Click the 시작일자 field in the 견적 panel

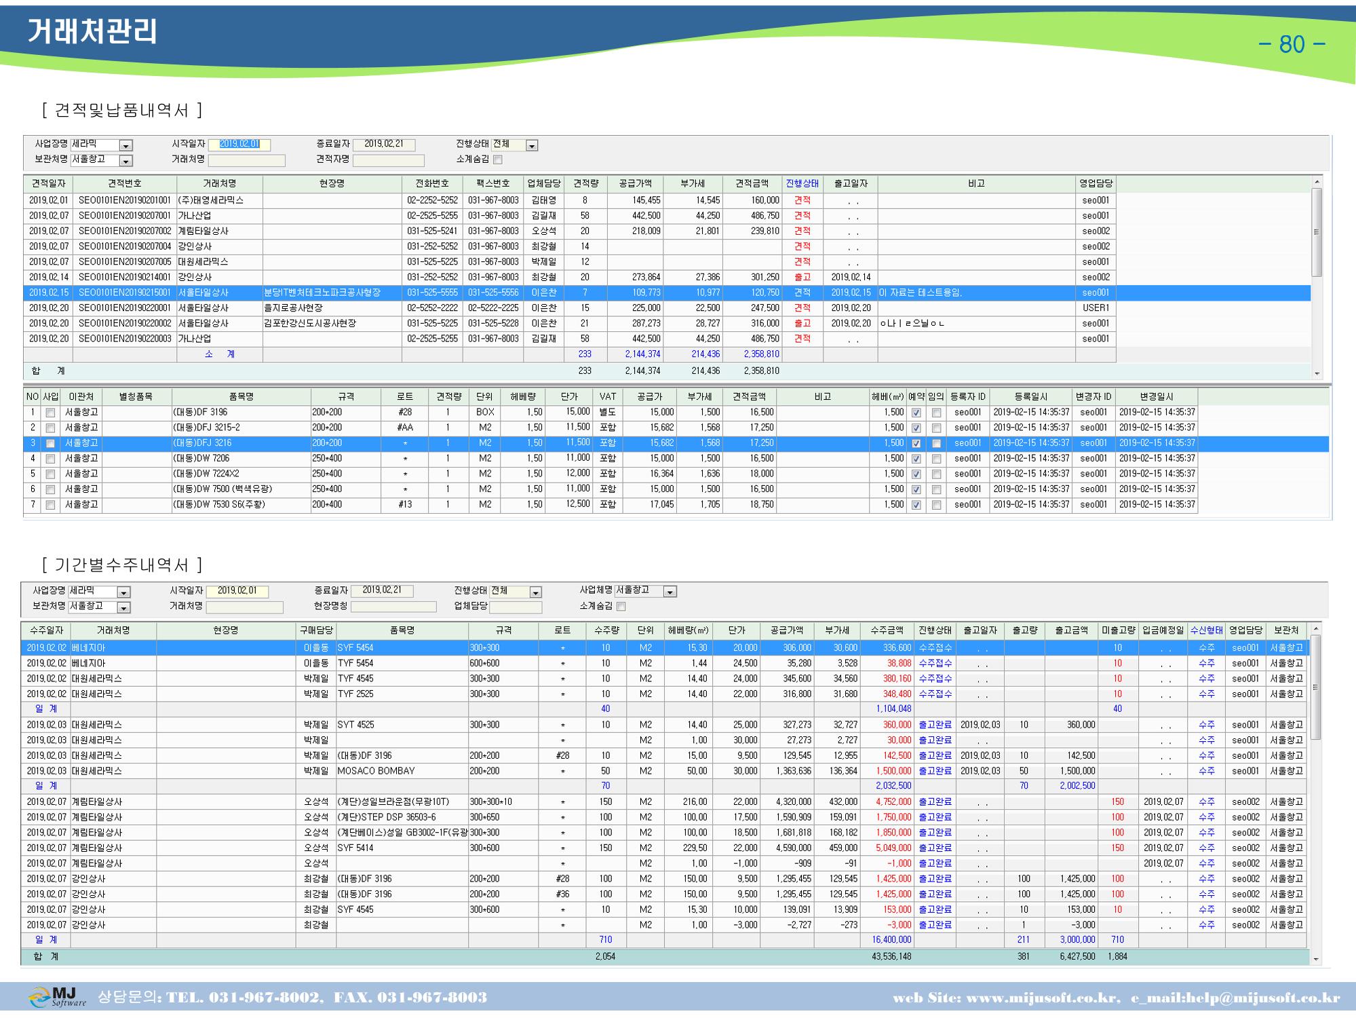[x=239, y=145]
